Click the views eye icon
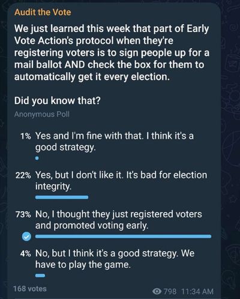The height and width of the screenshot is (299, 240). (157, 291)
